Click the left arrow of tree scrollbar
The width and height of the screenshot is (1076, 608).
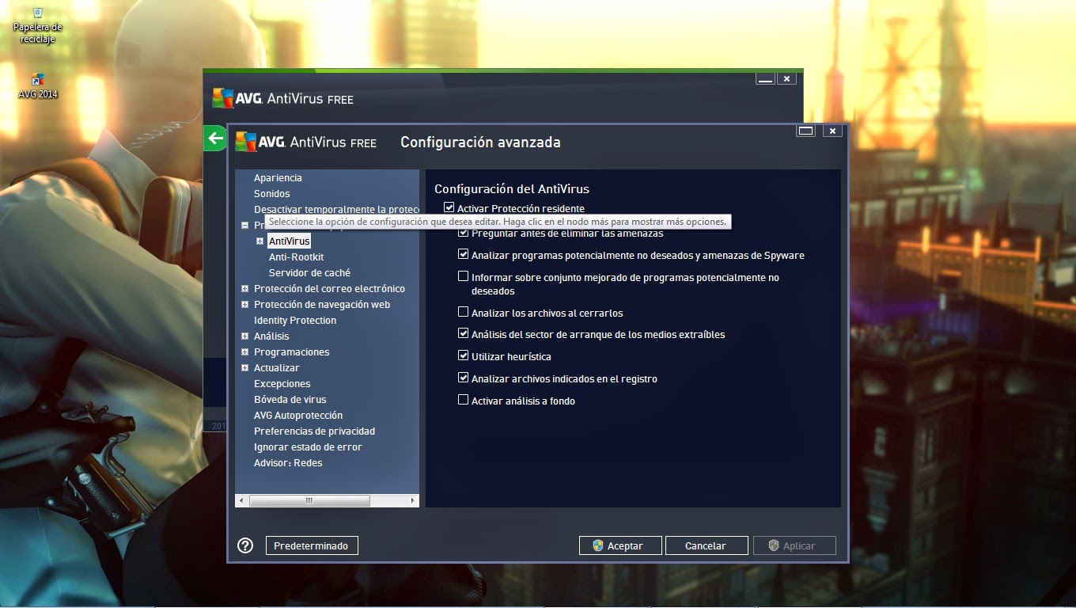(x=241, y=500)
